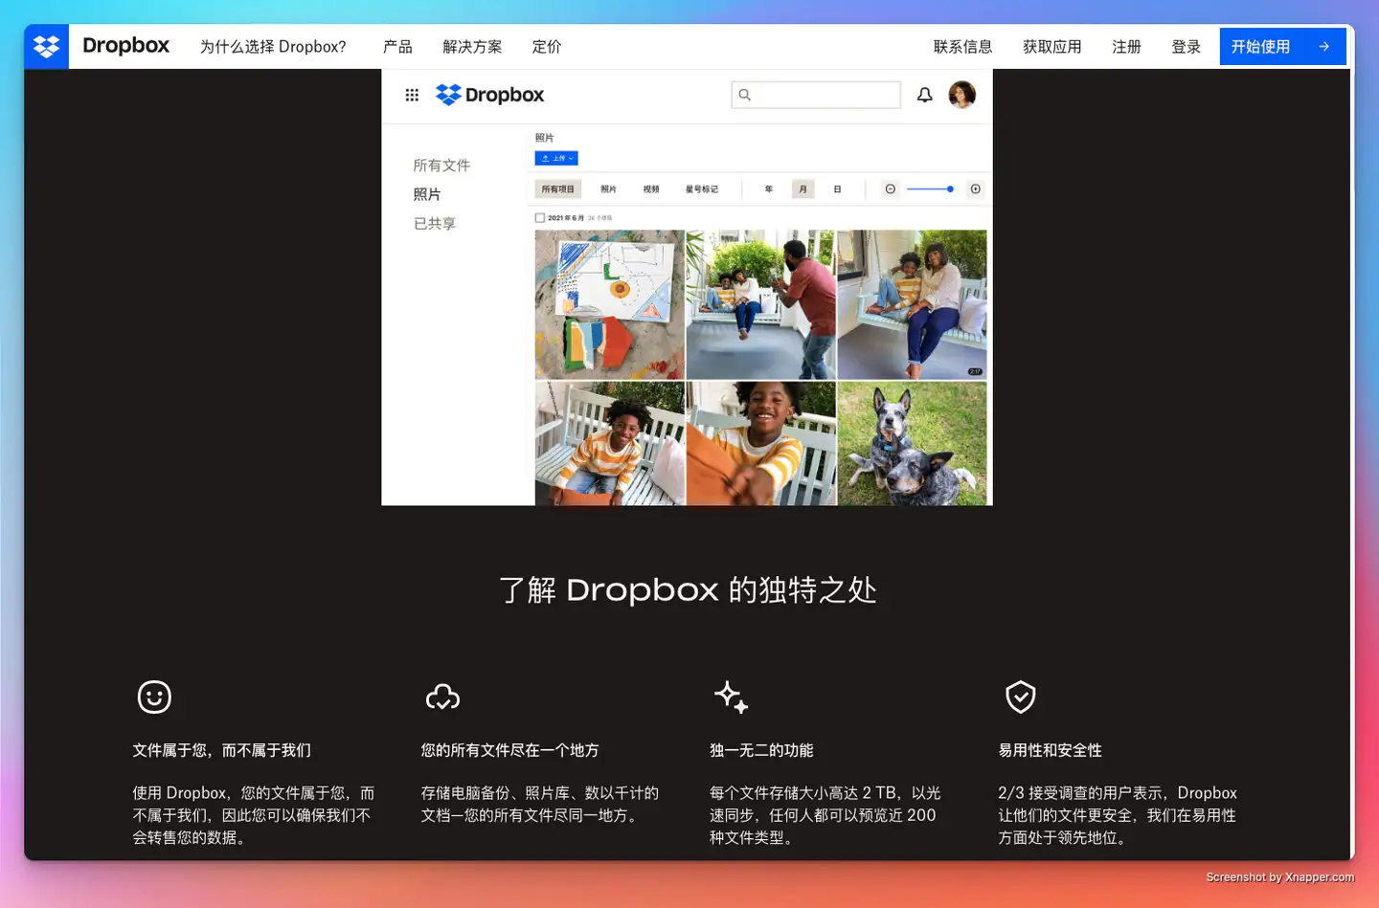Click the sparkle stars icon
This screenshot has height=908, width=1379.
(732, 697)
